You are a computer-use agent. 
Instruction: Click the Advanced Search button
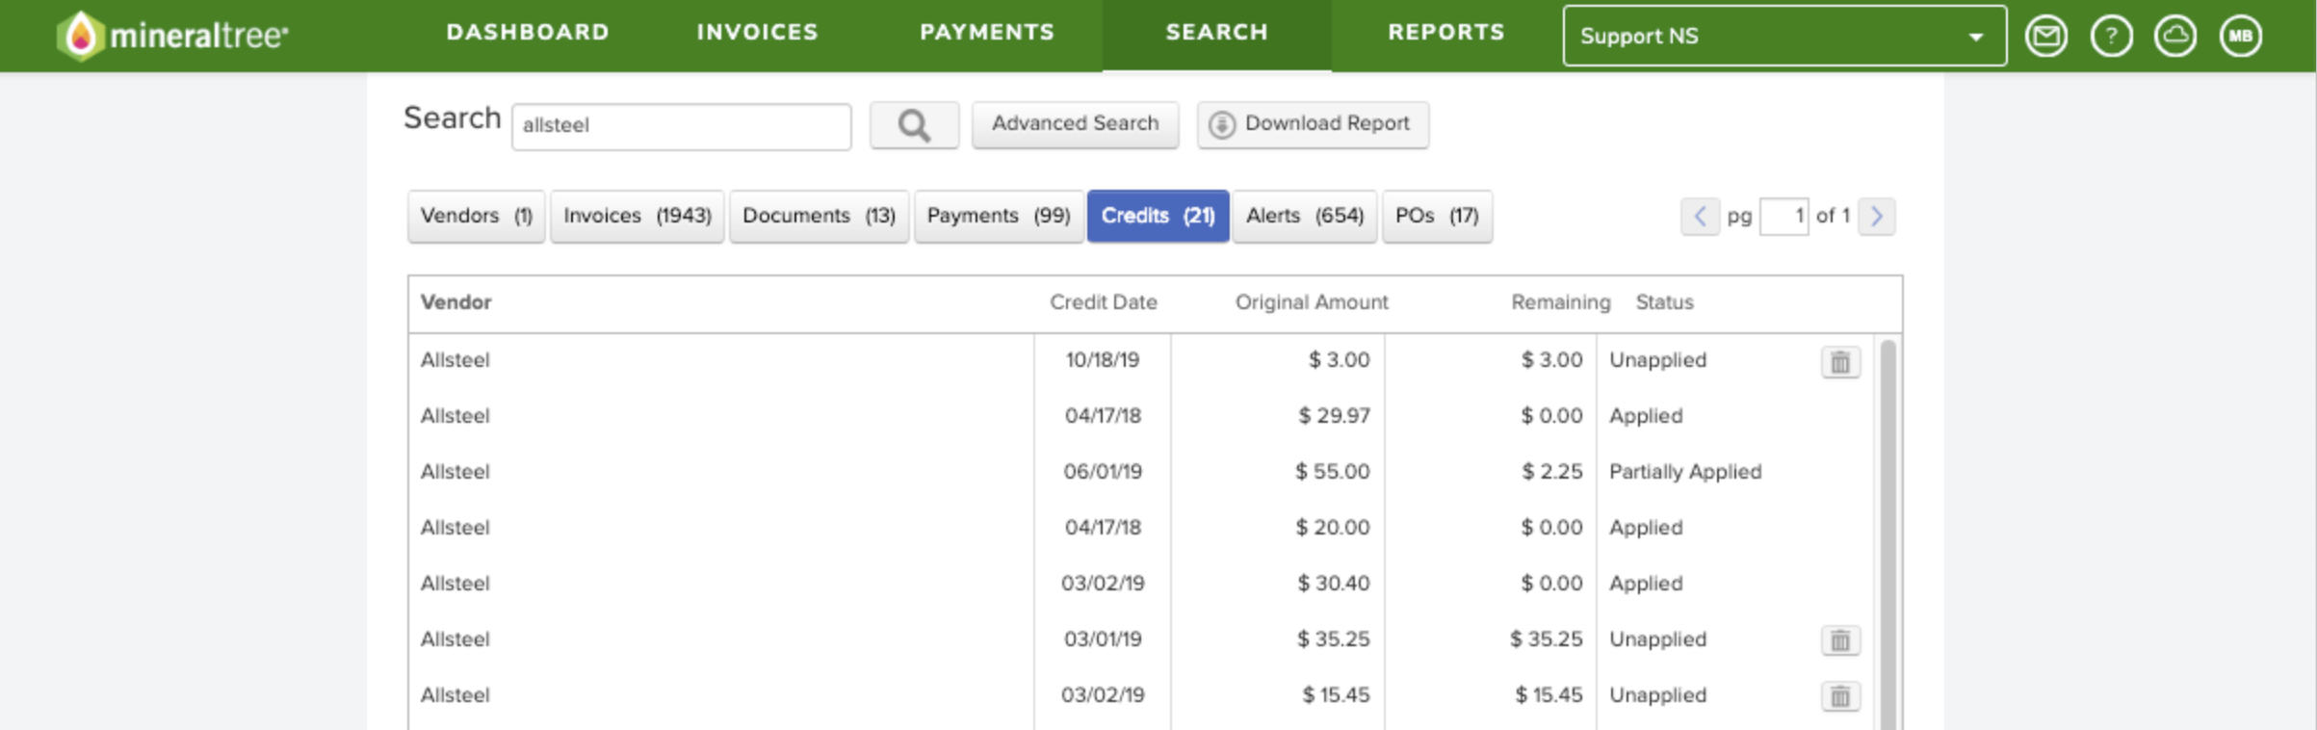click(x=1076, y=124)
